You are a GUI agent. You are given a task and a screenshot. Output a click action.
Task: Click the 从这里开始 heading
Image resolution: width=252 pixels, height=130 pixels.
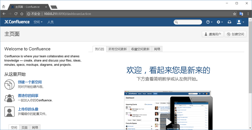click(15, 74)
